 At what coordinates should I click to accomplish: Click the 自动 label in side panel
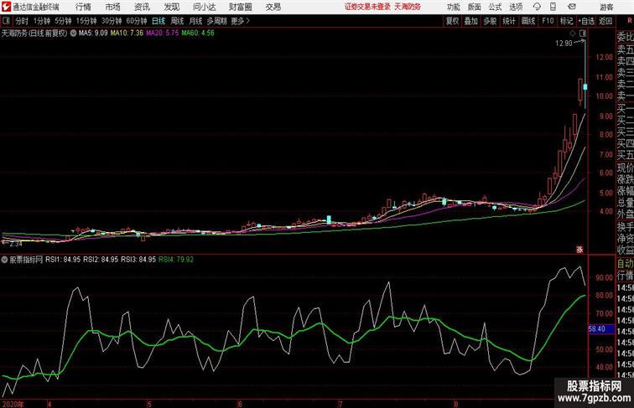coord(625,264)
